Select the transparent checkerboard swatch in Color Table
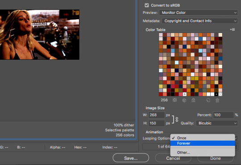 point(220,94)
